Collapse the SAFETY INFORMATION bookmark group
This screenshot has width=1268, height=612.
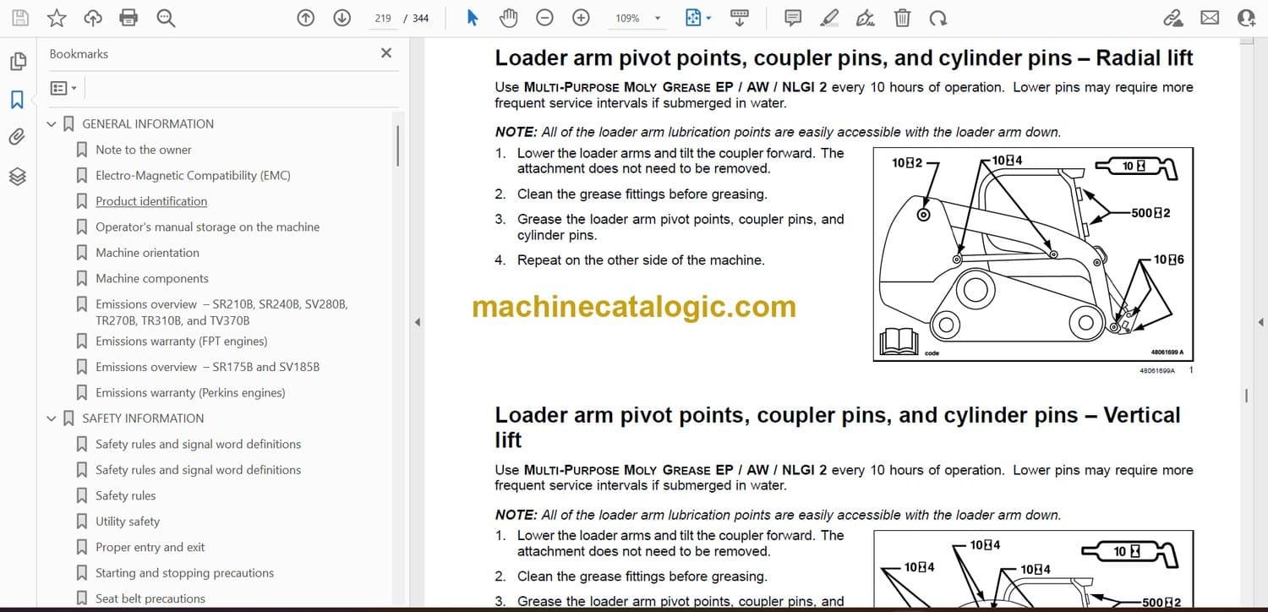tap(52, 418)
